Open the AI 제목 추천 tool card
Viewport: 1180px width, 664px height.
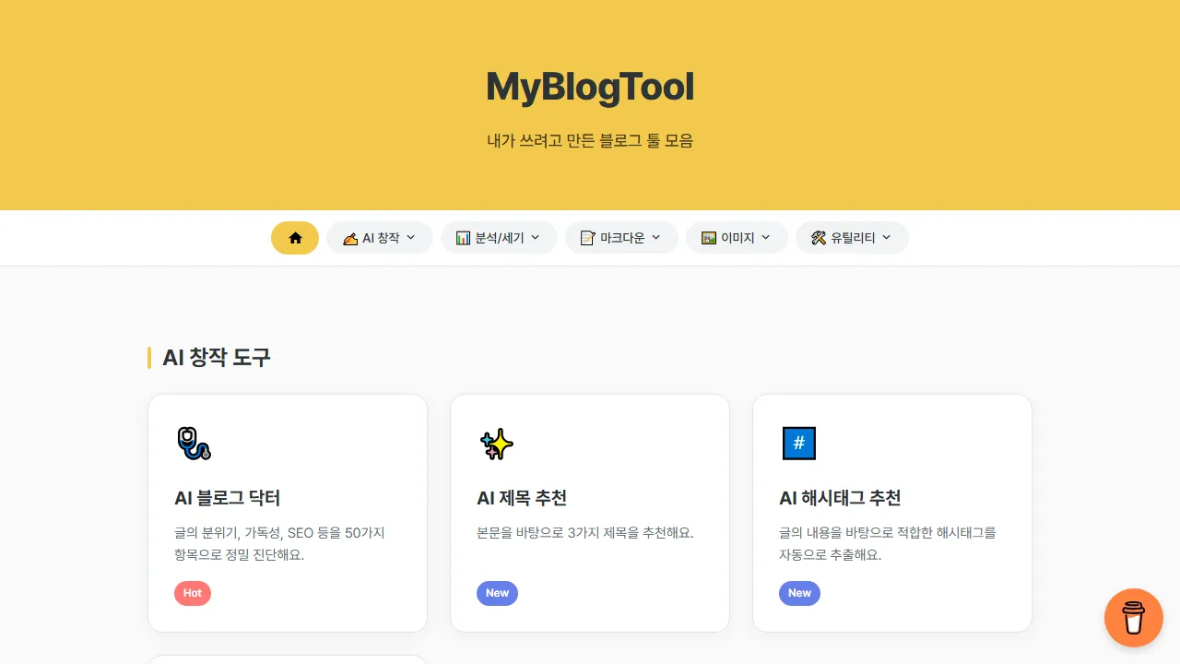589,513
